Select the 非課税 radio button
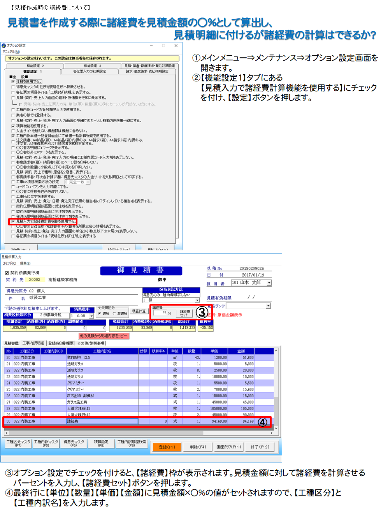Screen dimensions: 388x510 click(x=114, y=313)
